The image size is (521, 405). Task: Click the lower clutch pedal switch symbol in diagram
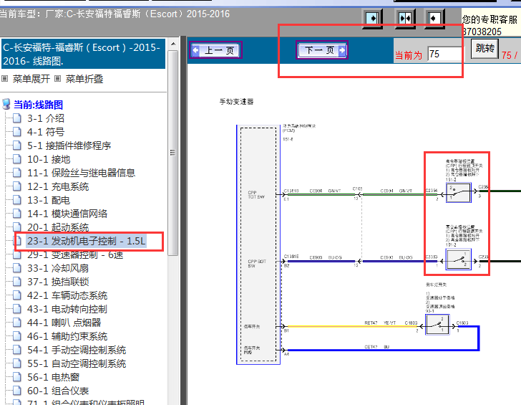click(x=459, y=259)
